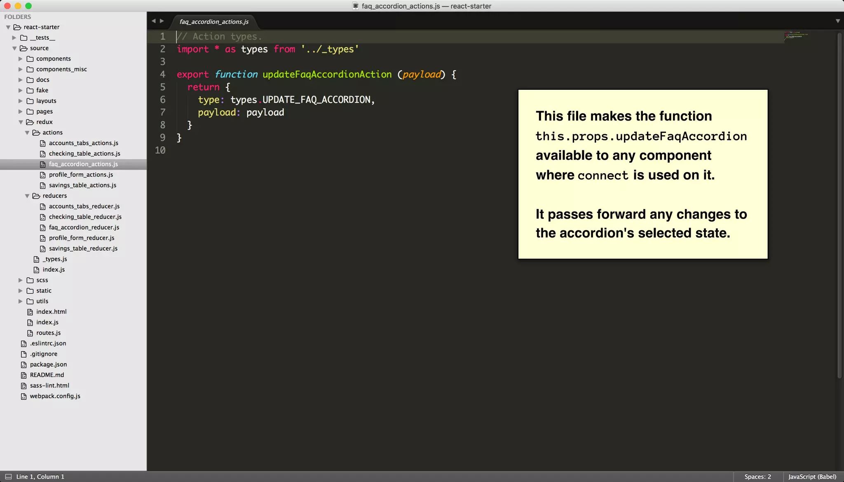Click the savings_table_actions.js file icon
This screenshot has height=482, width=844.
tap(42, 186)
